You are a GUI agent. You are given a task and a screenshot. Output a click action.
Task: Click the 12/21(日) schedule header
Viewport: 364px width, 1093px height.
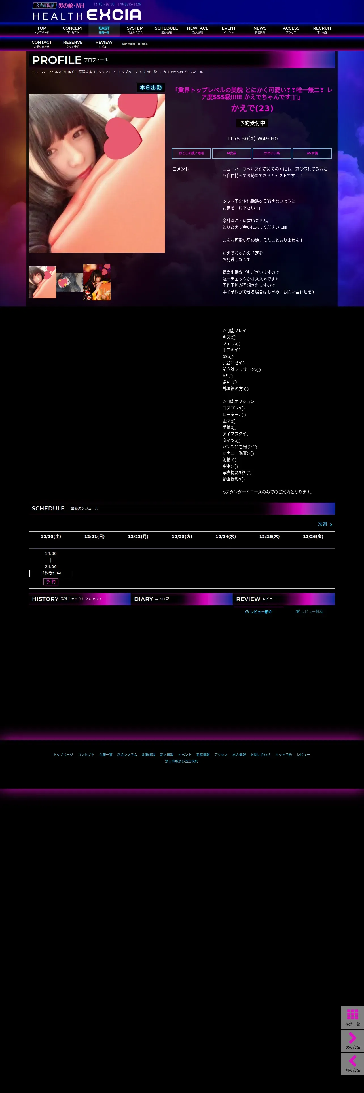[x=94, y=536]
